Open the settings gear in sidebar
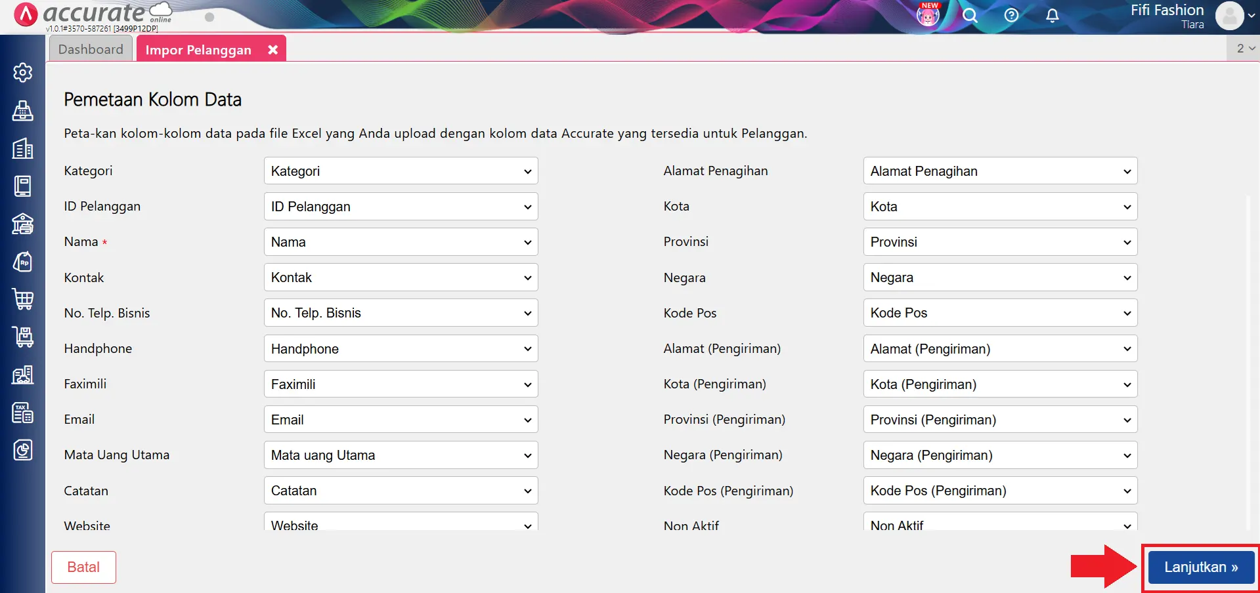 tap(23, 73)
